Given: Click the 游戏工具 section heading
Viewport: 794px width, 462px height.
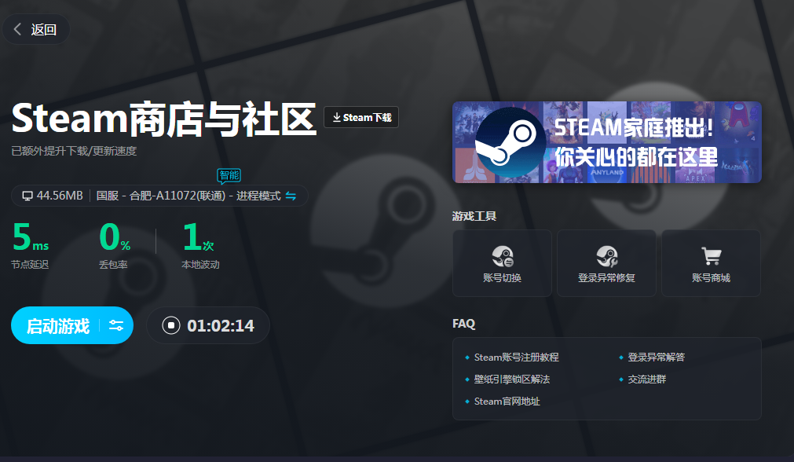Looking at the screenshot, I should 474,216.
